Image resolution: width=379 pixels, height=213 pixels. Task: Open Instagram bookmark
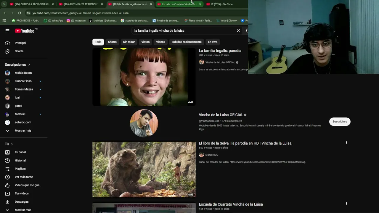pos(76,21)
